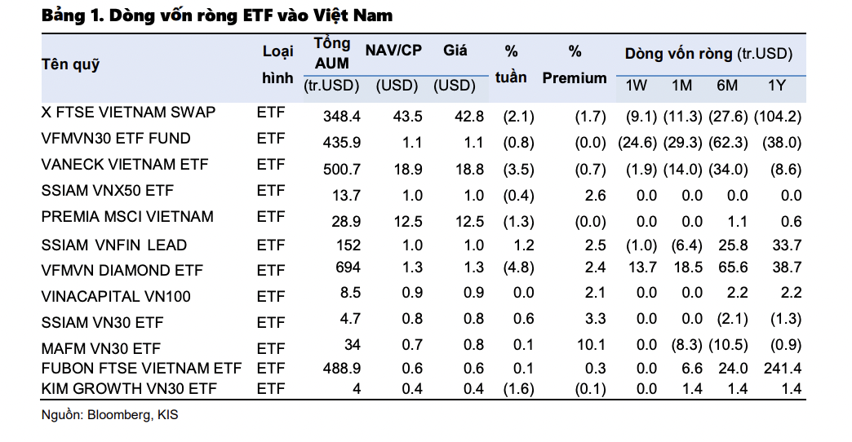Click the 'KIM GROWTH VN30 ETF' fund name
Viewport: 852px width, 442px height.
coord(130,388)
